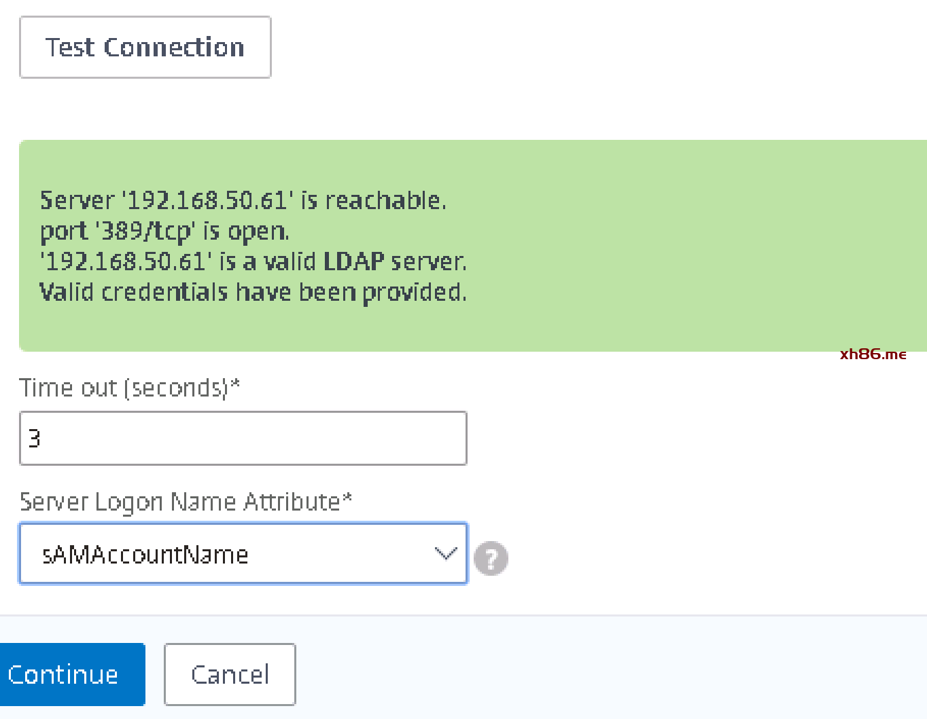
Task: Select the server is reachable message line
Action: (x=243, y=201)
